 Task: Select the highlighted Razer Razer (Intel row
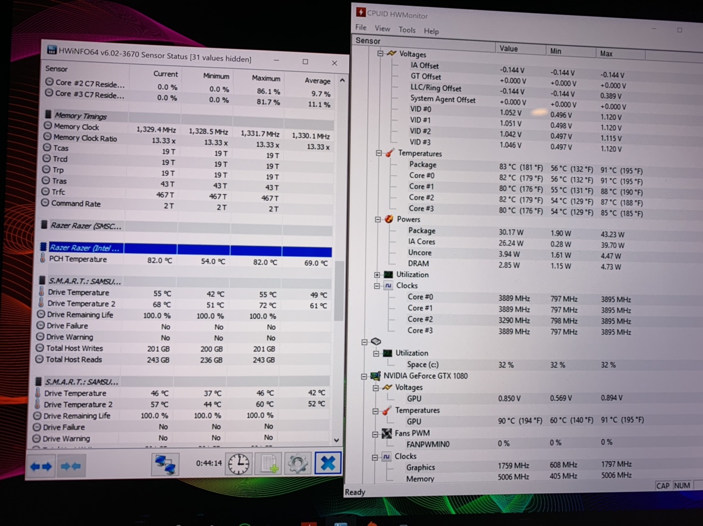(x=186, y=248)
